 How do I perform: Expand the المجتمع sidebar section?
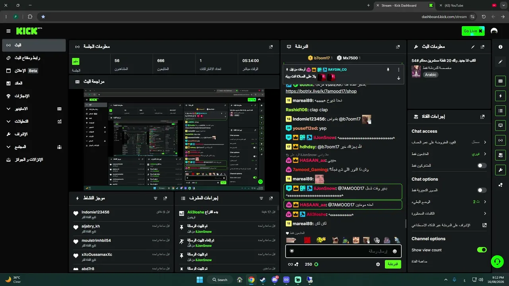click(33, 147)
